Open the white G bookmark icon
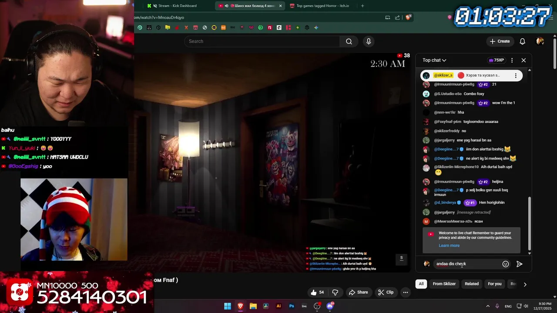Viewport: 557px width, 313px height. pyautogui.click(x=279, y=27)
